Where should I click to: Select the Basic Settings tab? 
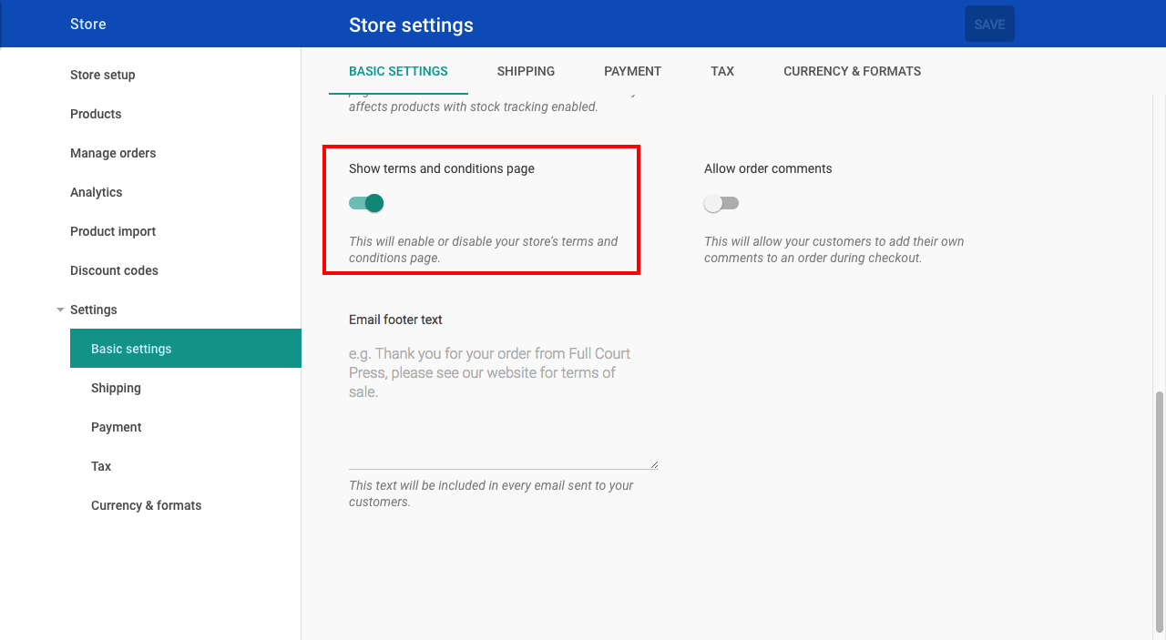(398, 71)
